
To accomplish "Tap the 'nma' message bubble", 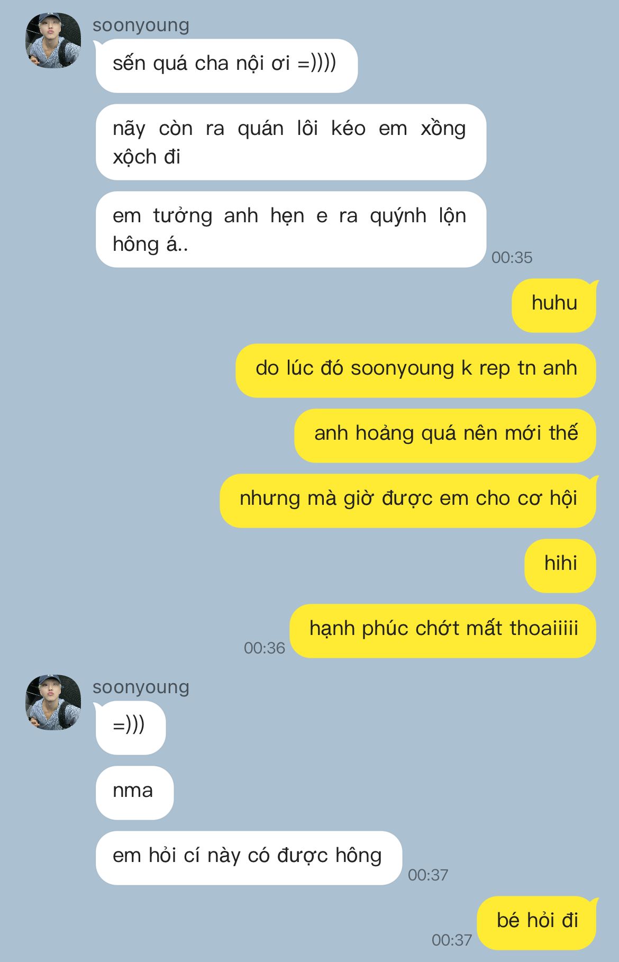I will tap(134, 793).
